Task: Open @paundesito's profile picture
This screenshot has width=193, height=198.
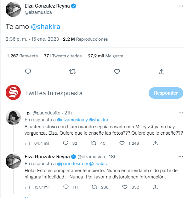Action: pyautogui.click(x=14, y=117)
